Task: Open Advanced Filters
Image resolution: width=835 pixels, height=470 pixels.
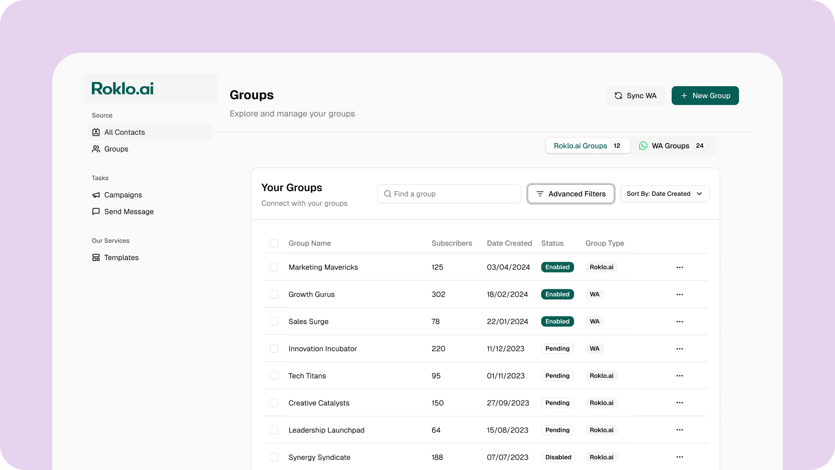Action: 571,194
